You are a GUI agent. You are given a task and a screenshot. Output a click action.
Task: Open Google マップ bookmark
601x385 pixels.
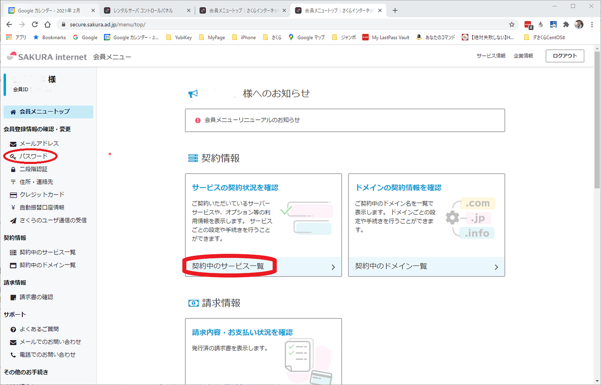[307, 37]
